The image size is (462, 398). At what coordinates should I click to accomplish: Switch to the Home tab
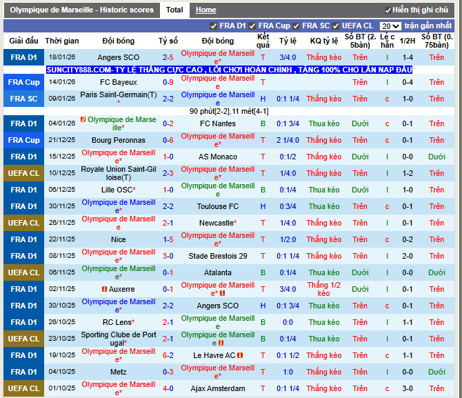pyautogui.click(x=206, y=10)
